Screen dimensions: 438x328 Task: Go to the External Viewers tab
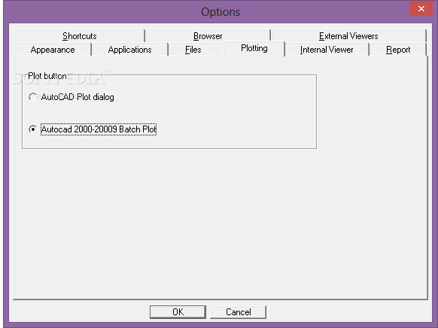(x=348, y=36)
